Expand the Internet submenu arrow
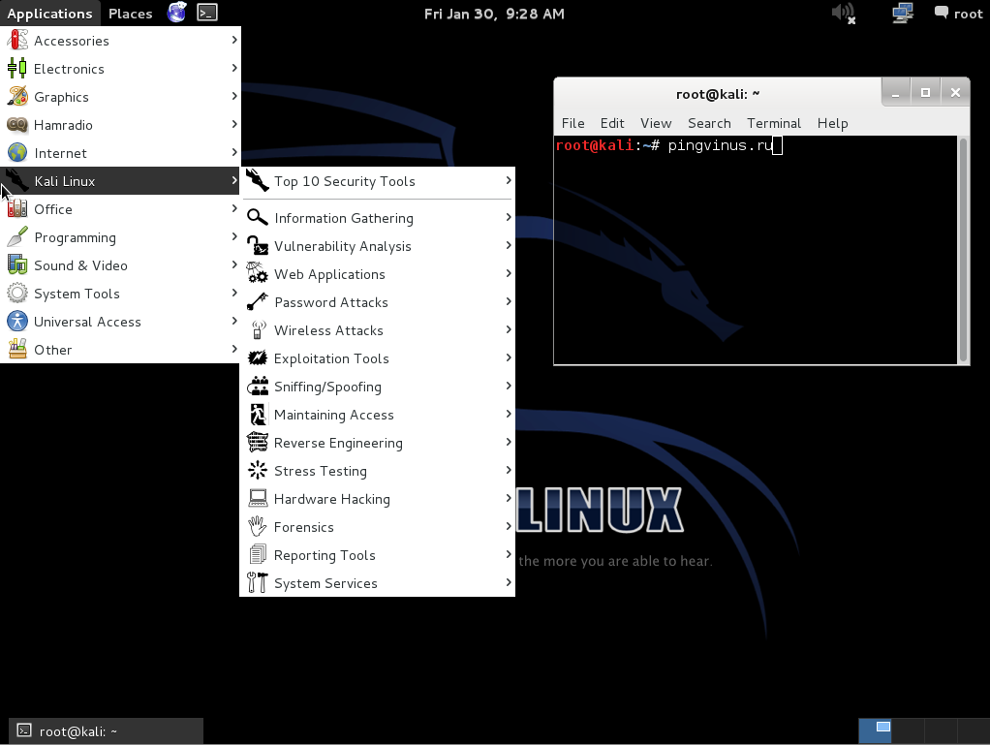 234,152
